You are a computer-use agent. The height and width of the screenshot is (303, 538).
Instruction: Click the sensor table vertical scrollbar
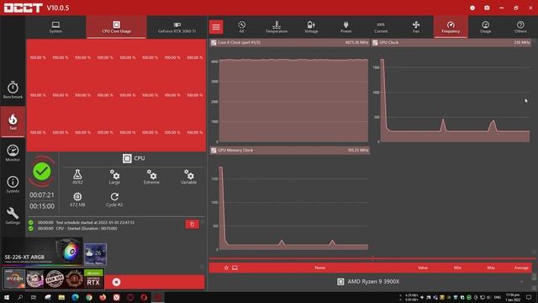535,277
